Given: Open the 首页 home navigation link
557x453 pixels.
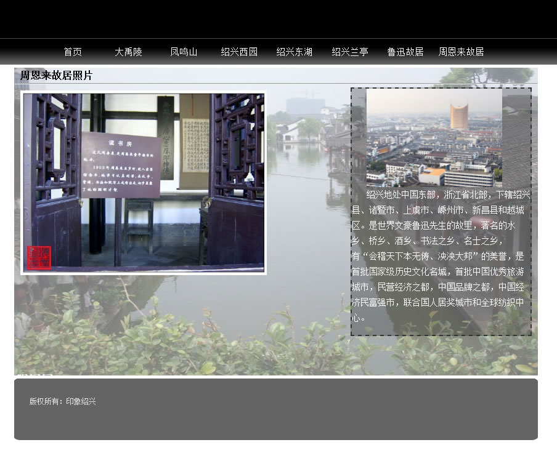Looking at the screenshot, I should (x=73, y=52).
